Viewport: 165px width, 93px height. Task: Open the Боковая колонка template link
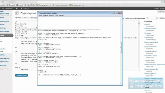tap(150, 29)
